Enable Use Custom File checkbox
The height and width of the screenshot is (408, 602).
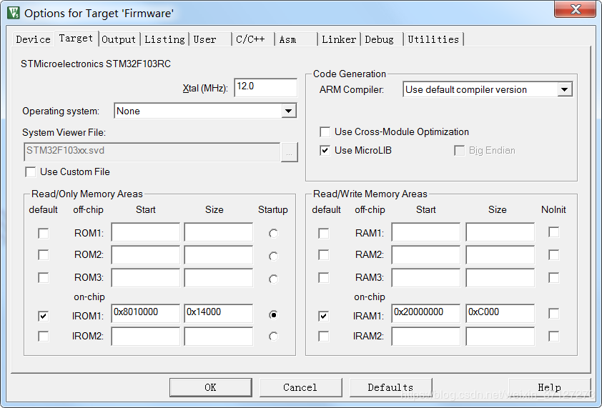pyautogui.click(x=30, y=171)
